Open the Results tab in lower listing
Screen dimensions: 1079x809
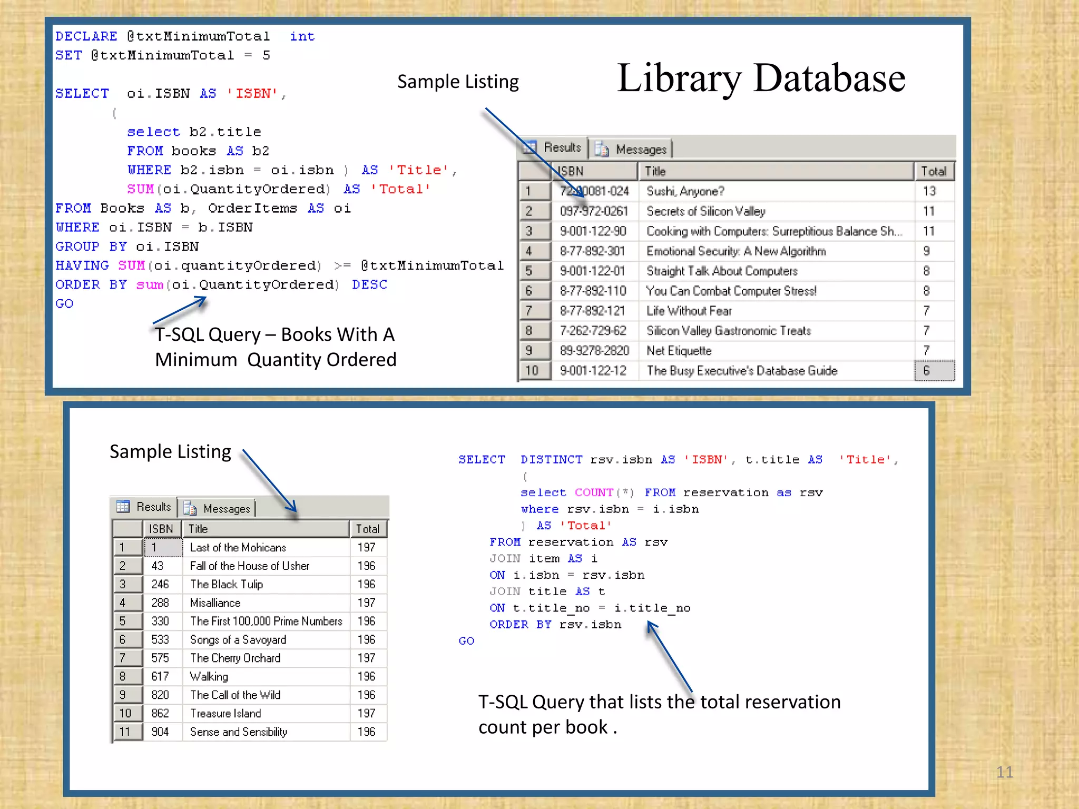144,507
